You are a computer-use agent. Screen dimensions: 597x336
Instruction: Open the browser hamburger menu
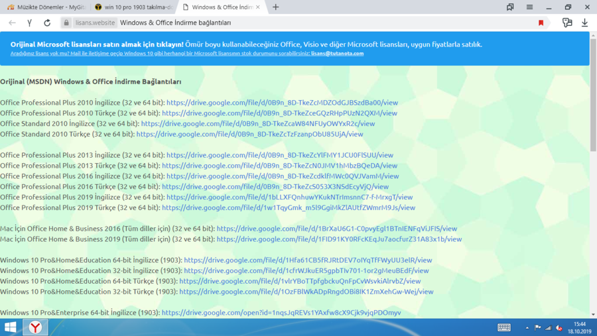[529, 7]
